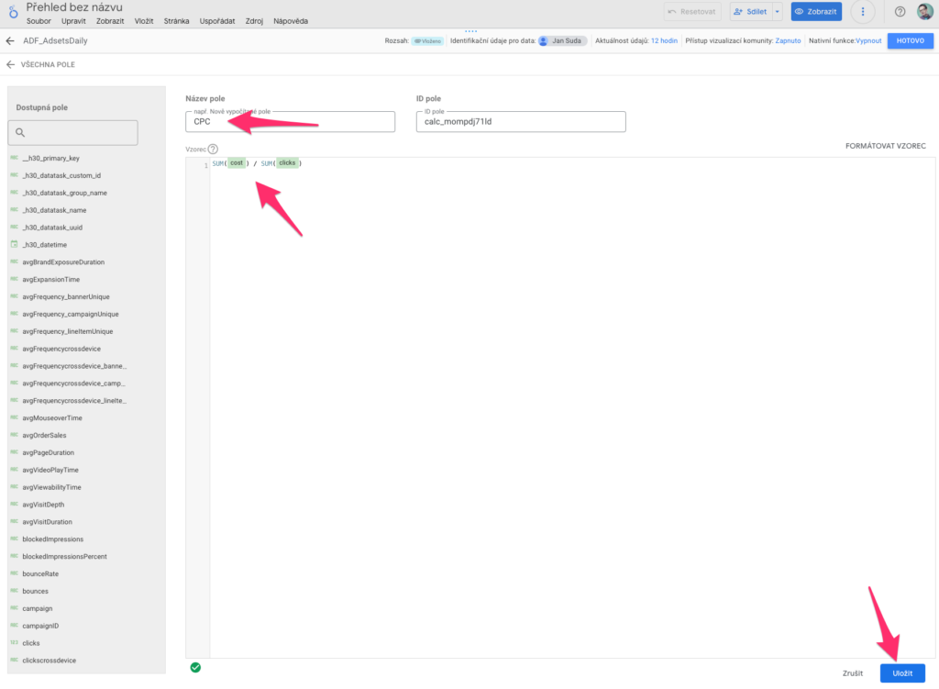The height and width of the screenshot is (689, 939).
Task: Click FORMÁTOVAT VZOREC link
Action: click(885, 147)
